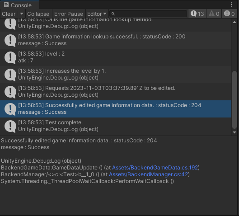The image size is (239, 216).
Task: Click 'System.Threading._ThreadPoolWaitCallback:PerformWaitCallback ()' stack line
Action: [x=87, y=181]
